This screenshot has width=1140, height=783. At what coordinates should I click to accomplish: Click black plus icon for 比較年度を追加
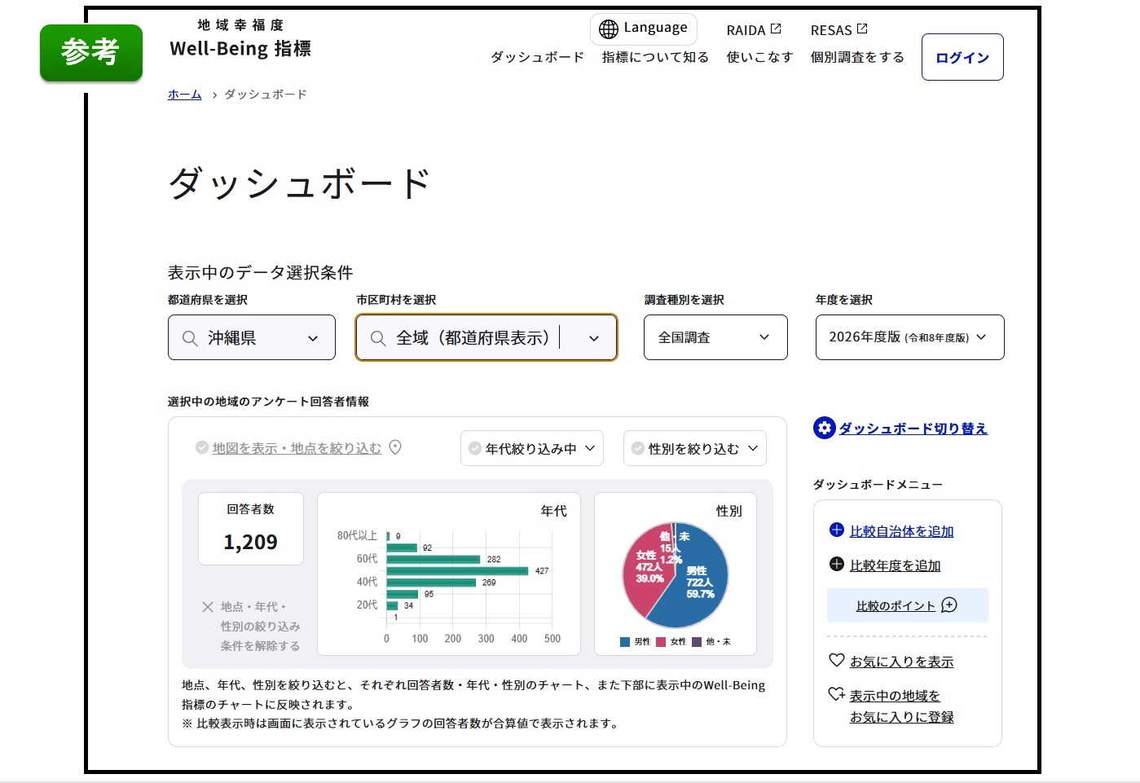(836, 564)
